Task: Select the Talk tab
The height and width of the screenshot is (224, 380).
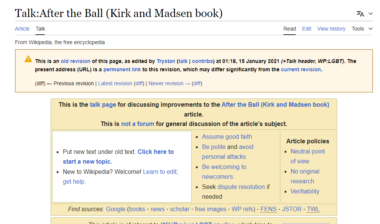Action: (x=40, y=29)
